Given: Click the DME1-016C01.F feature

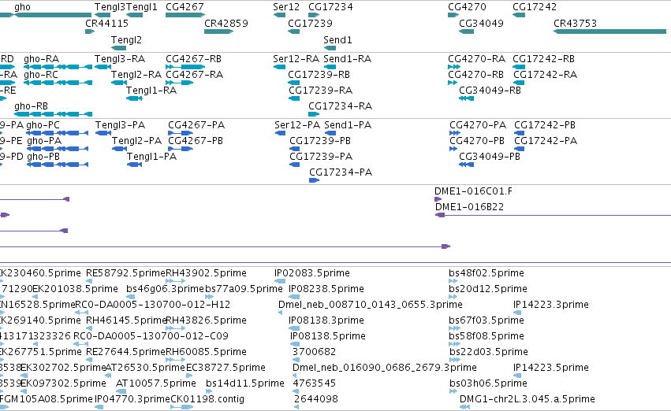Looking at the screenshot, I should point(473,191).
